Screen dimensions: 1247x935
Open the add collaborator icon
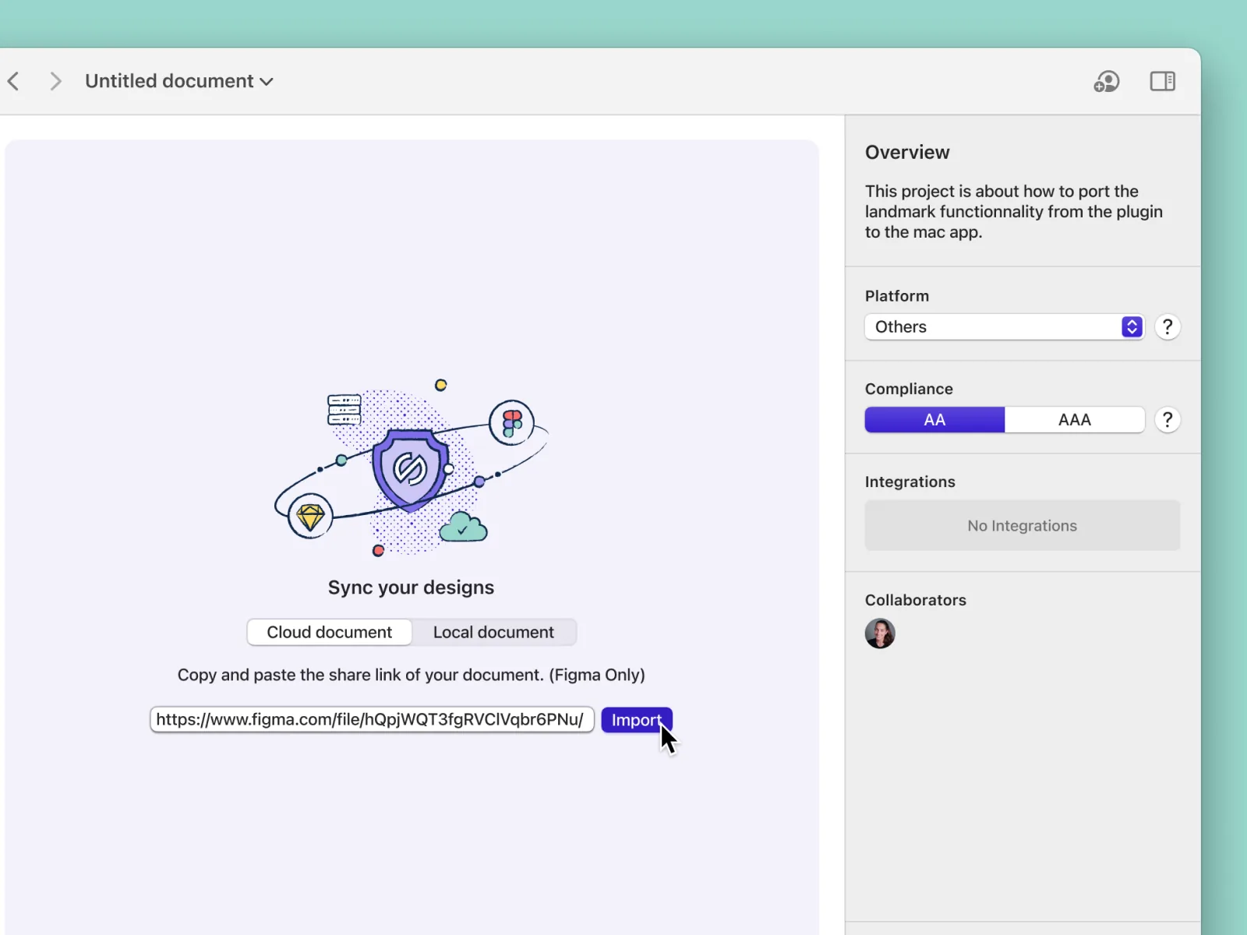pyautogui.click(x=1106, y=81)
